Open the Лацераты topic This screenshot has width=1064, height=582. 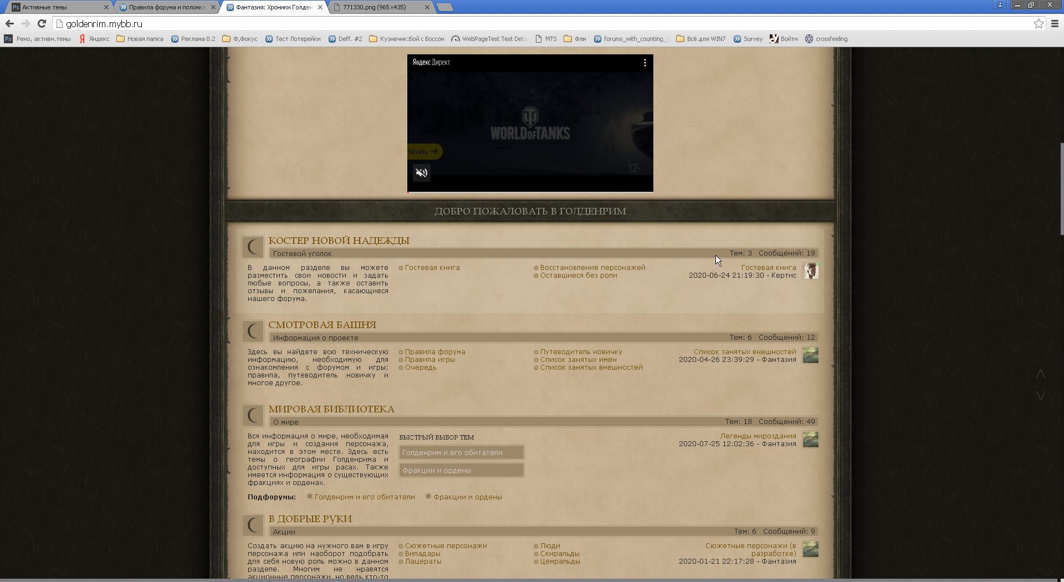pyautogui.click(x=423, y=561)
